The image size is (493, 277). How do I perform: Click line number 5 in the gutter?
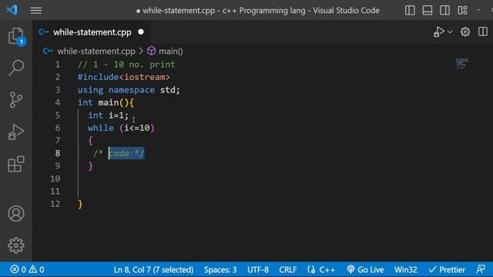click(x=58, y=115)
